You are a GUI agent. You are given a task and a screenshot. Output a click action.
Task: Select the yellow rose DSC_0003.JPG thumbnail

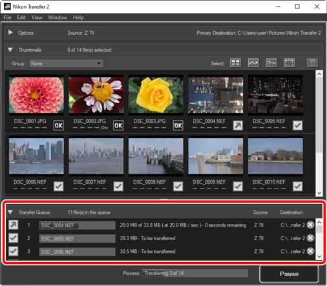click(x=156, y=95)
